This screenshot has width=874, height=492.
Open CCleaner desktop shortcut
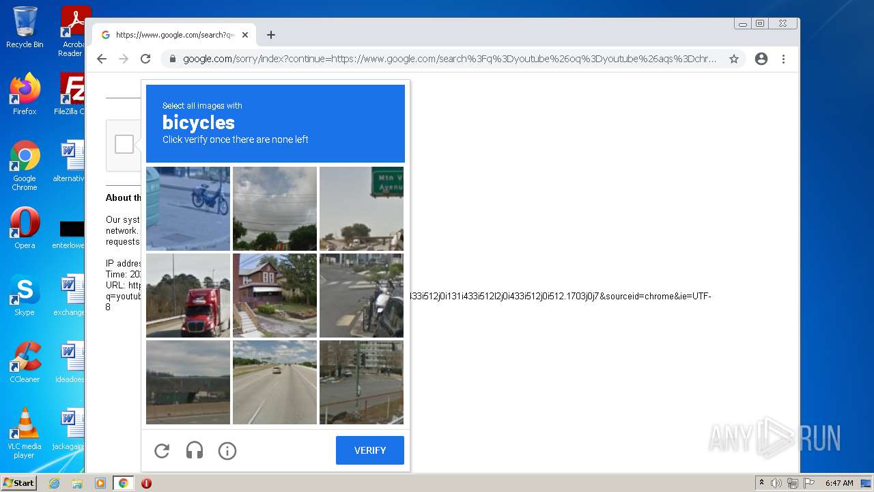pyautogui.click(x=25, y=361)
